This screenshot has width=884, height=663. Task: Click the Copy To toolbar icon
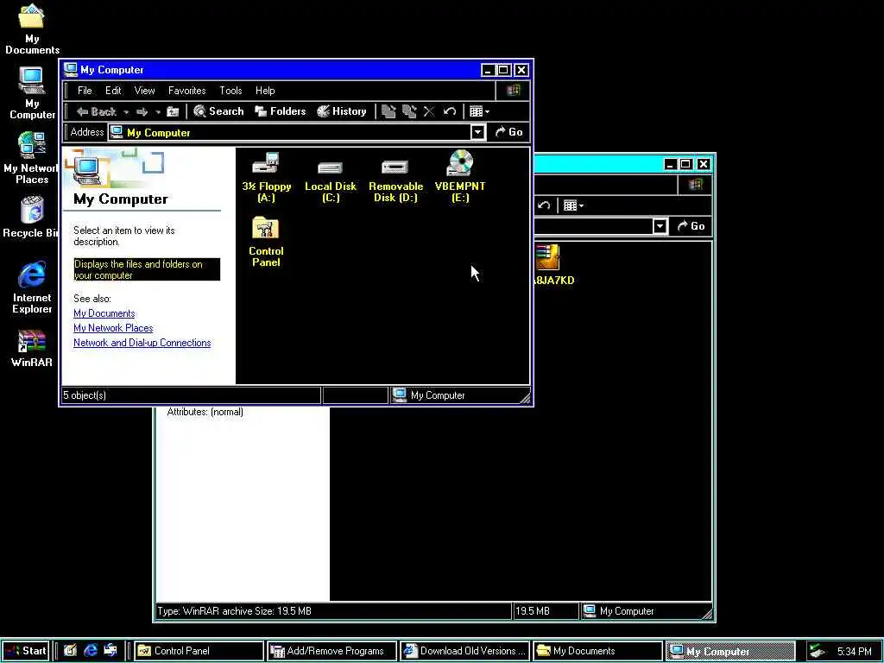pos(409,111)
